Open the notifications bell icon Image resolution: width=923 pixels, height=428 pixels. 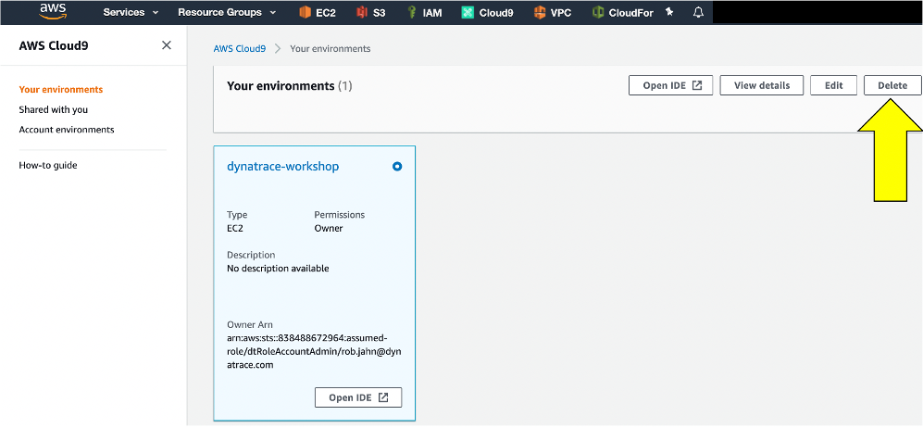click(x=698, y=12)
